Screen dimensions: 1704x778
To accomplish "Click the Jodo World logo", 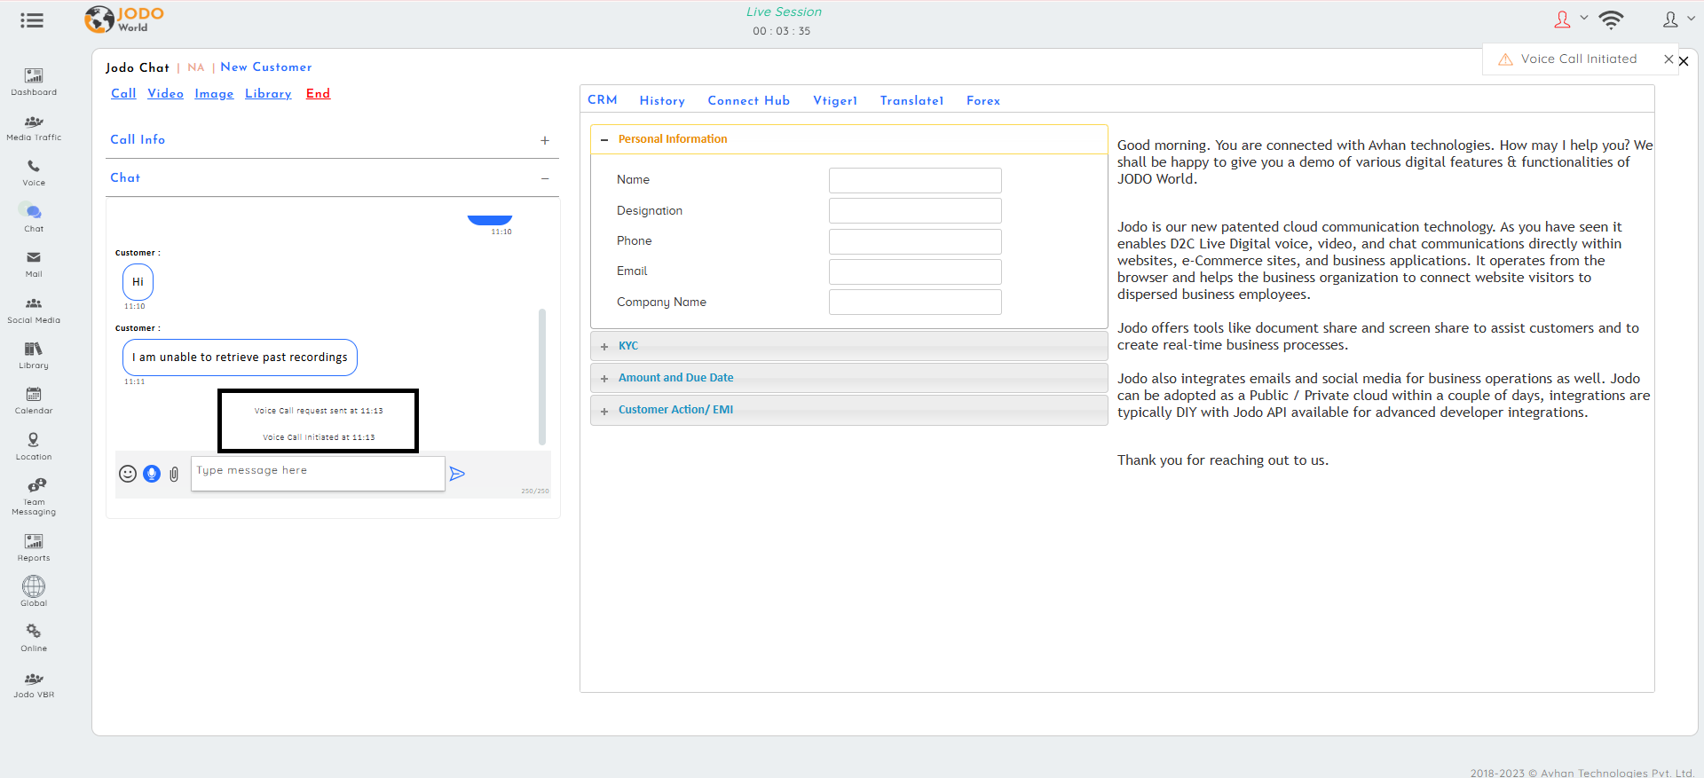I will click(124, 19).
